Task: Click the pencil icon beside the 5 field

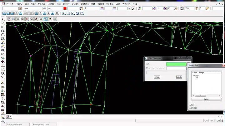Action: [x=207, y=8]
